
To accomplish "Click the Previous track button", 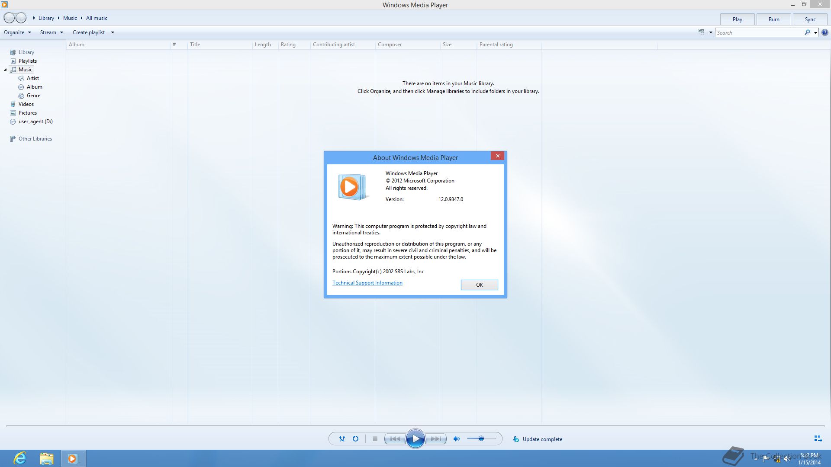I will [x=395, y=439].
